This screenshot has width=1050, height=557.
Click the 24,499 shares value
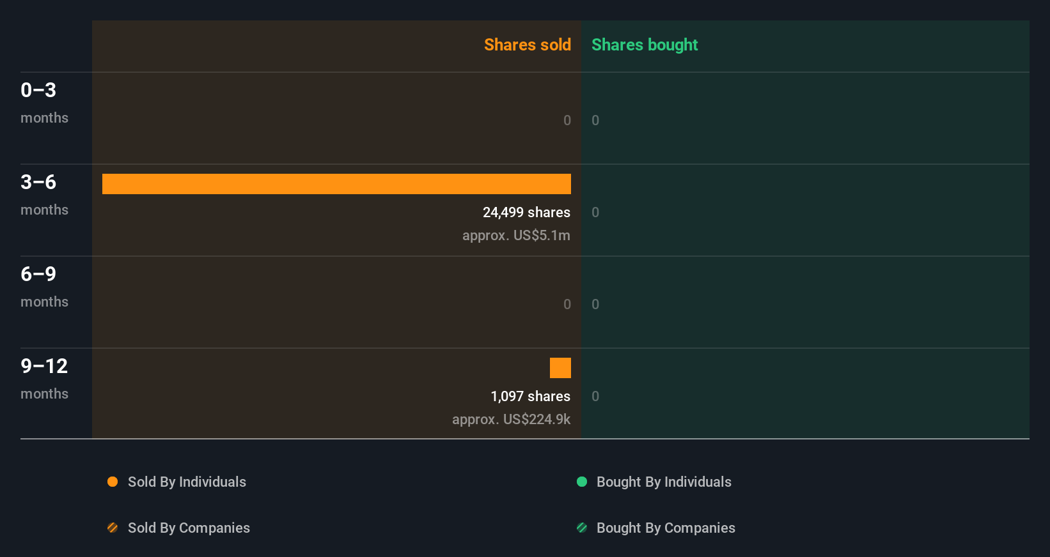point(526,212)
